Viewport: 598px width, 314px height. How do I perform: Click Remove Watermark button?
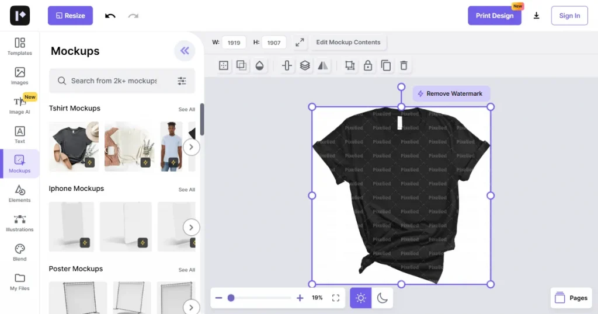point(451,94)
